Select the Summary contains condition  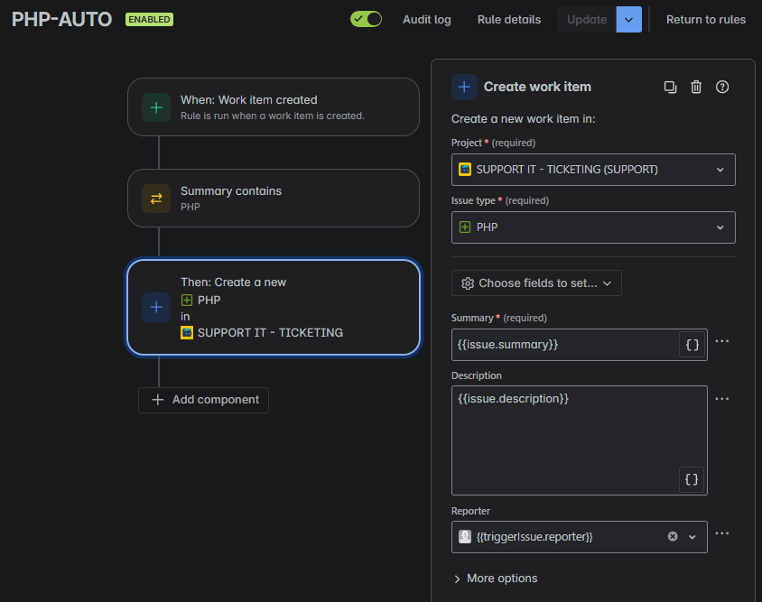click(274, 199)
